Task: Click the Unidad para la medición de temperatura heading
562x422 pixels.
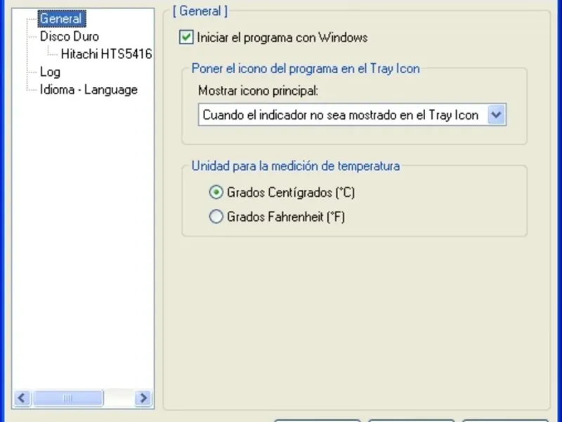Action: pyautogui.click(x=295, y=166)
